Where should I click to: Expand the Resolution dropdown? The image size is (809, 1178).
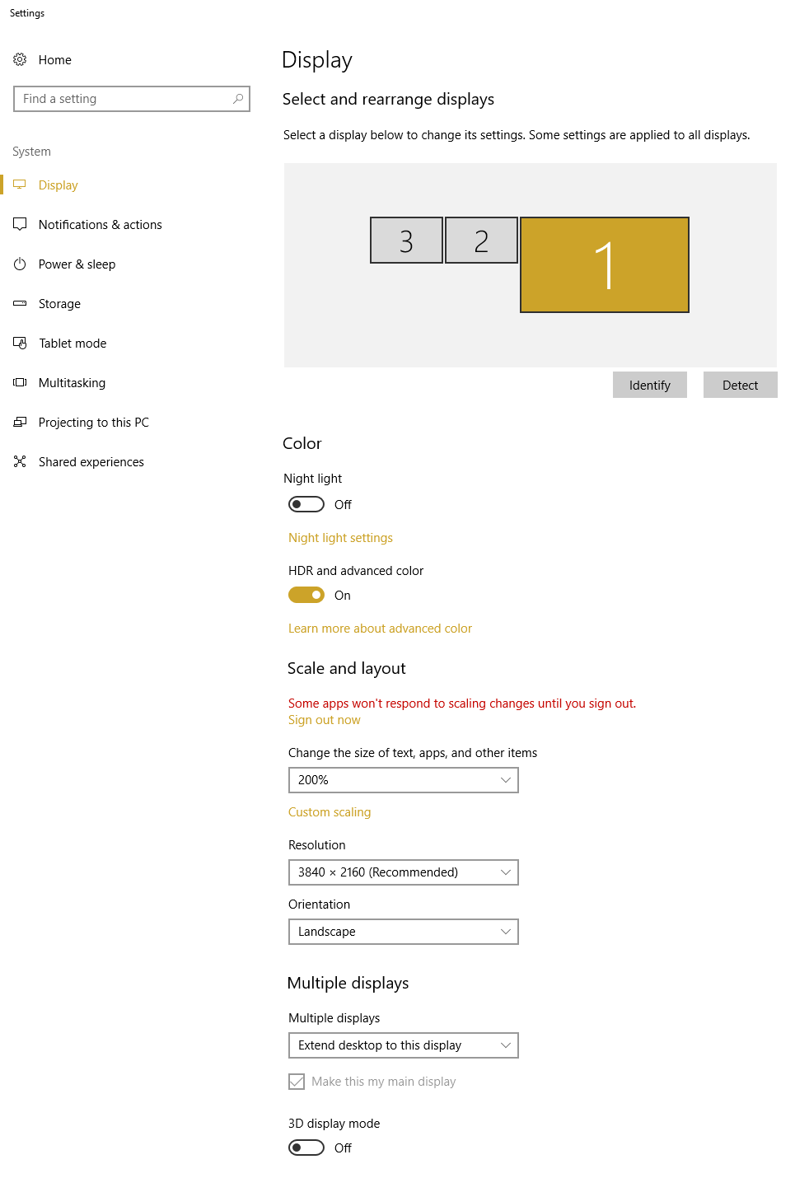403,872
